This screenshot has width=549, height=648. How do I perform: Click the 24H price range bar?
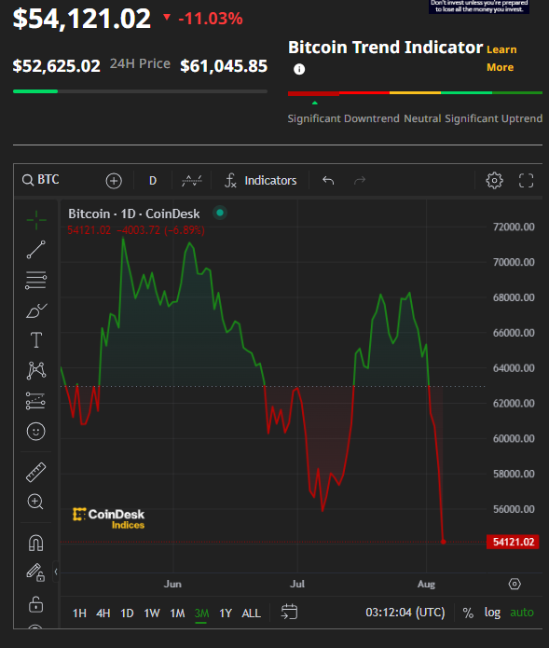tap(140, 91)
